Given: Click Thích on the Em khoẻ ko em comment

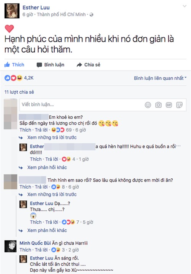Looking at the screenshot, I should [25, 130].
